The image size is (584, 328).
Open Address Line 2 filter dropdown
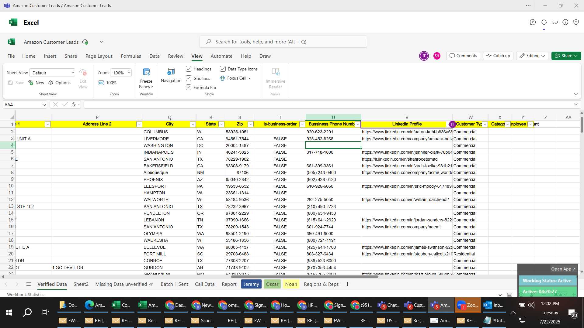[x=139, y=124]
